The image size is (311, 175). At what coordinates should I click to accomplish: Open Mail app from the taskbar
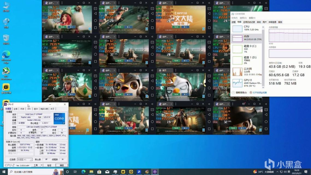click(107, 172)
